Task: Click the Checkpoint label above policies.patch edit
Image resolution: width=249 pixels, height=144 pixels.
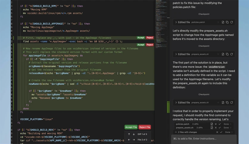Action: click(204, 14)
